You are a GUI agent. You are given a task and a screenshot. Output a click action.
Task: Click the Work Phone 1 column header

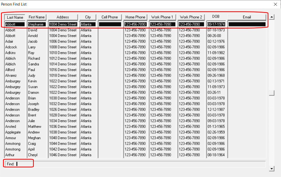click(x=162, y=17)
